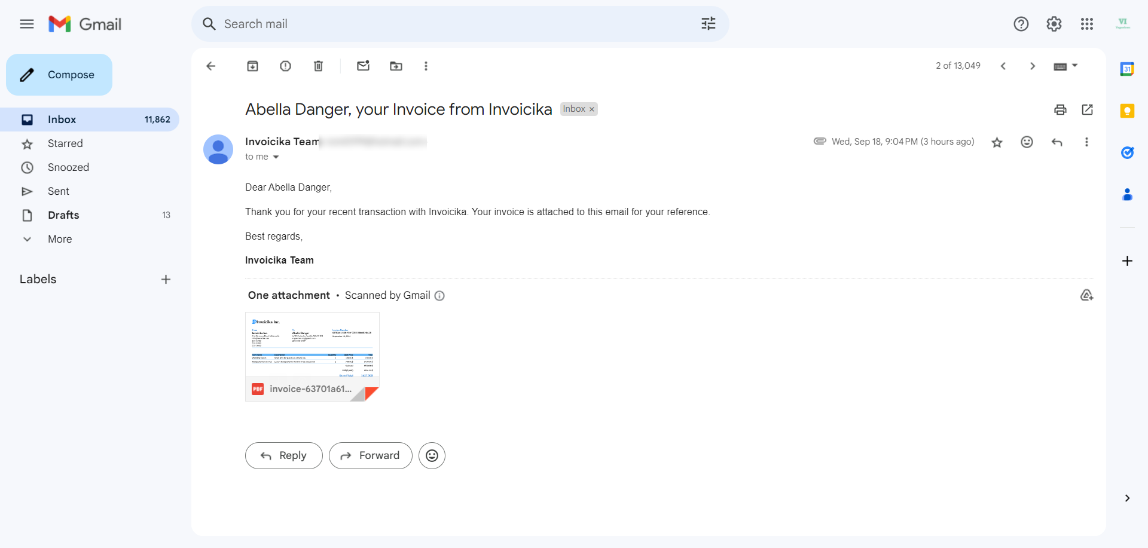Mark this email as unread
The height and width of the screenshot is (548, 1148).
point(364,66)
